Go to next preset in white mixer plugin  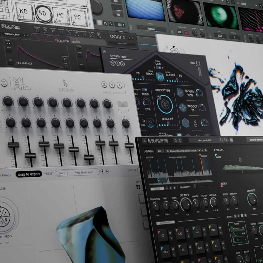[x=119, y=85]
